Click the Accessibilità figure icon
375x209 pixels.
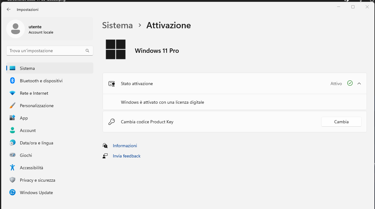[12, 168]
